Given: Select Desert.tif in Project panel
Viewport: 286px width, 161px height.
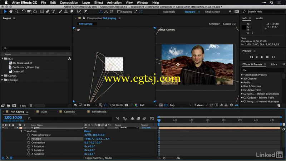Looking at the screenshot, I should point(18,71).
